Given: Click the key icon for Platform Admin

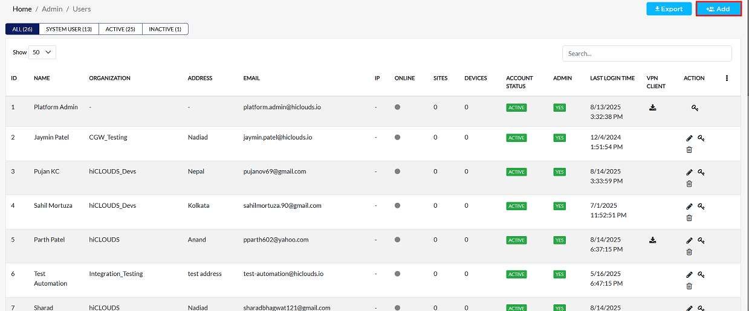Looking at the screenshot, I should (695, 108).
